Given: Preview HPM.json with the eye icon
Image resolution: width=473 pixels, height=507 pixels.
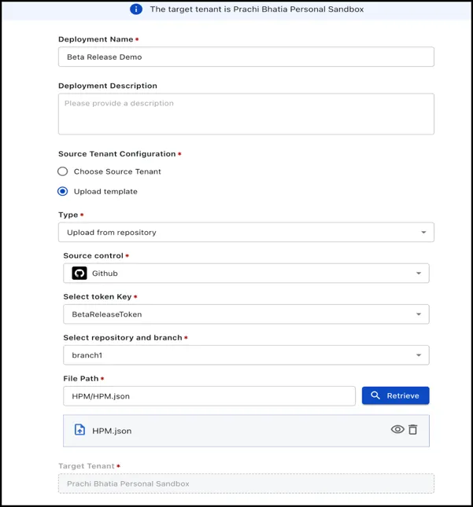Looking at the screenshot, I should click(397, 429).
